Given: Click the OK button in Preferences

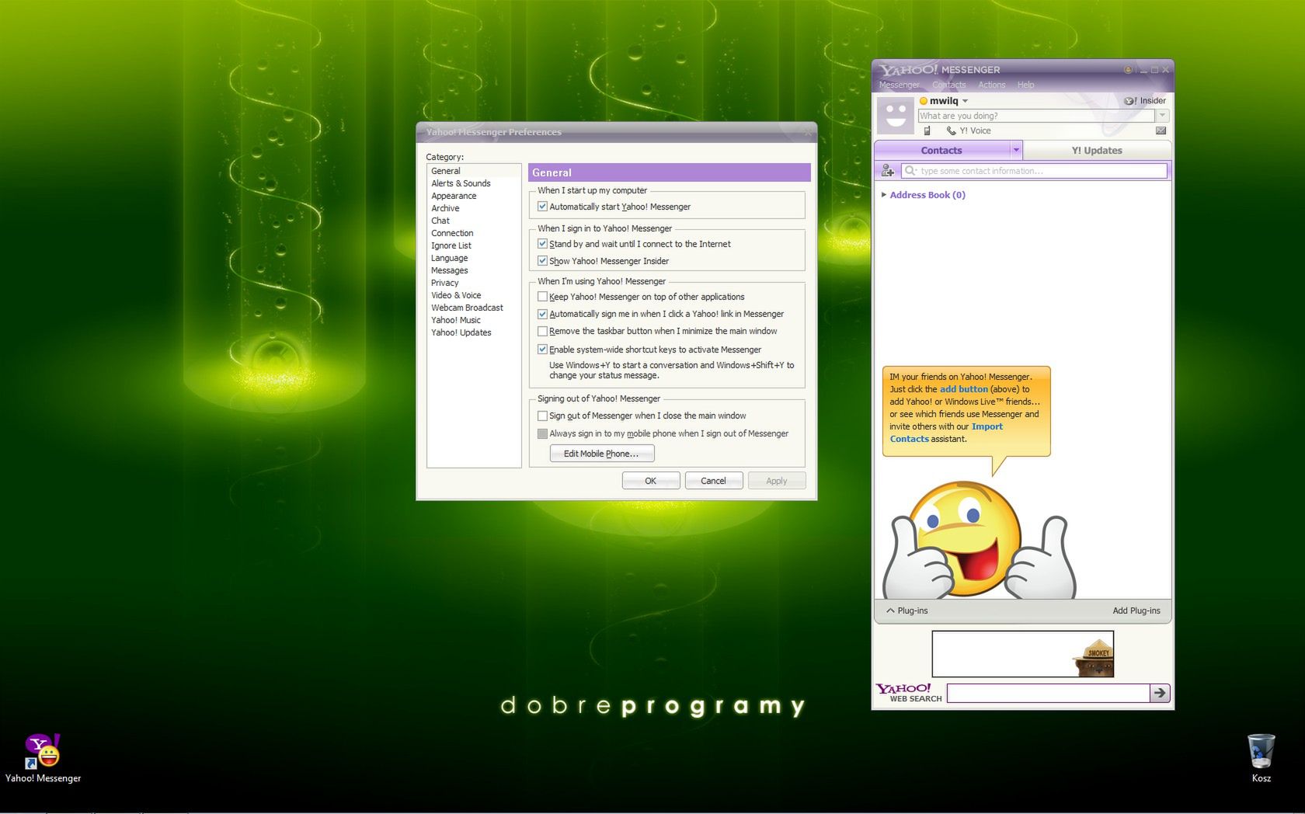Looking at the screenshot, I should (x=651, y=481).
